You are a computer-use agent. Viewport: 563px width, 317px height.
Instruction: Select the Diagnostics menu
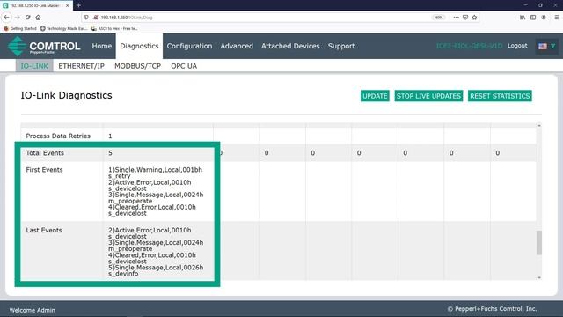click(x=139, y=46)
